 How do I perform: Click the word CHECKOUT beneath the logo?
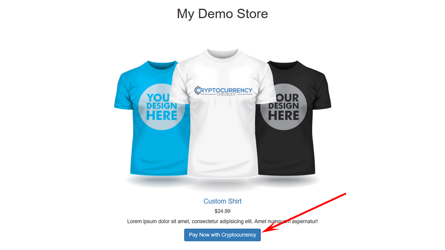226,94
